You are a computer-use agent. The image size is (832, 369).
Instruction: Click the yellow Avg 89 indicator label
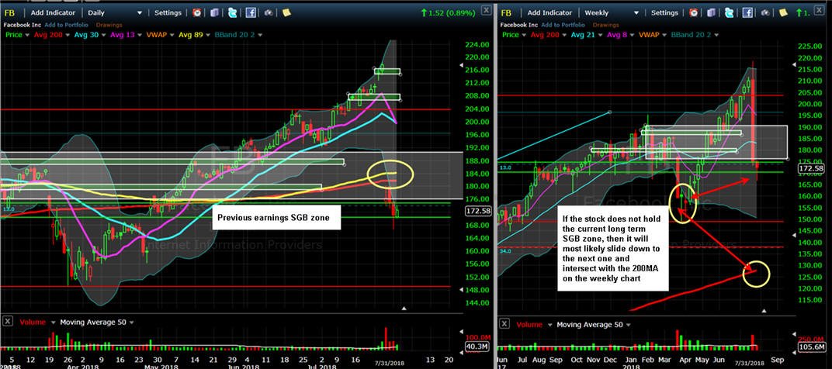tap(191, 35)
